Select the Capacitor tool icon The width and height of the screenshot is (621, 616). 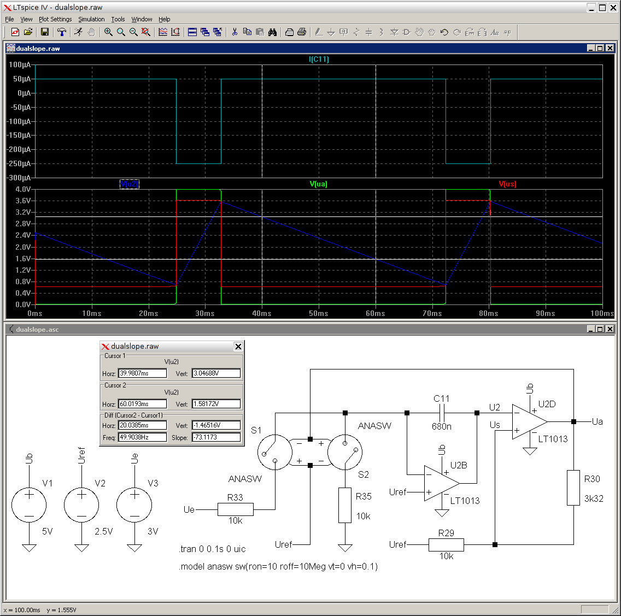[x=368, y=32]
